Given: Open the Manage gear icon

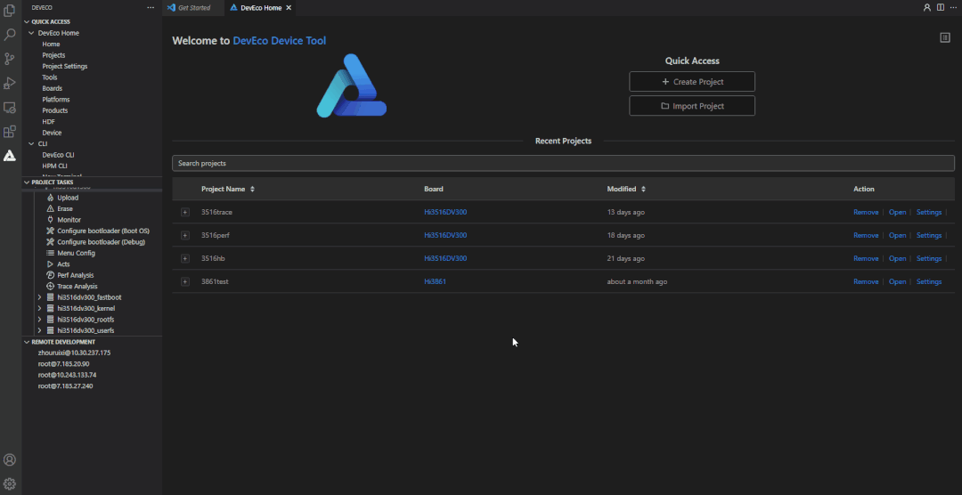Looking at the screenshot, I should pos(10,483).
